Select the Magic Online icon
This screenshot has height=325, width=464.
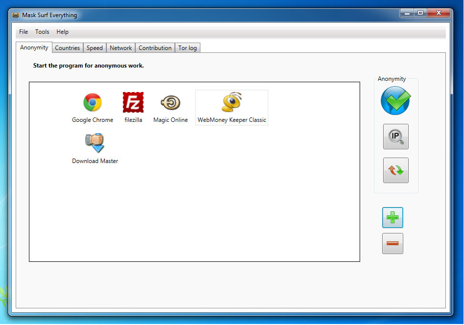[x=171, y=103]
